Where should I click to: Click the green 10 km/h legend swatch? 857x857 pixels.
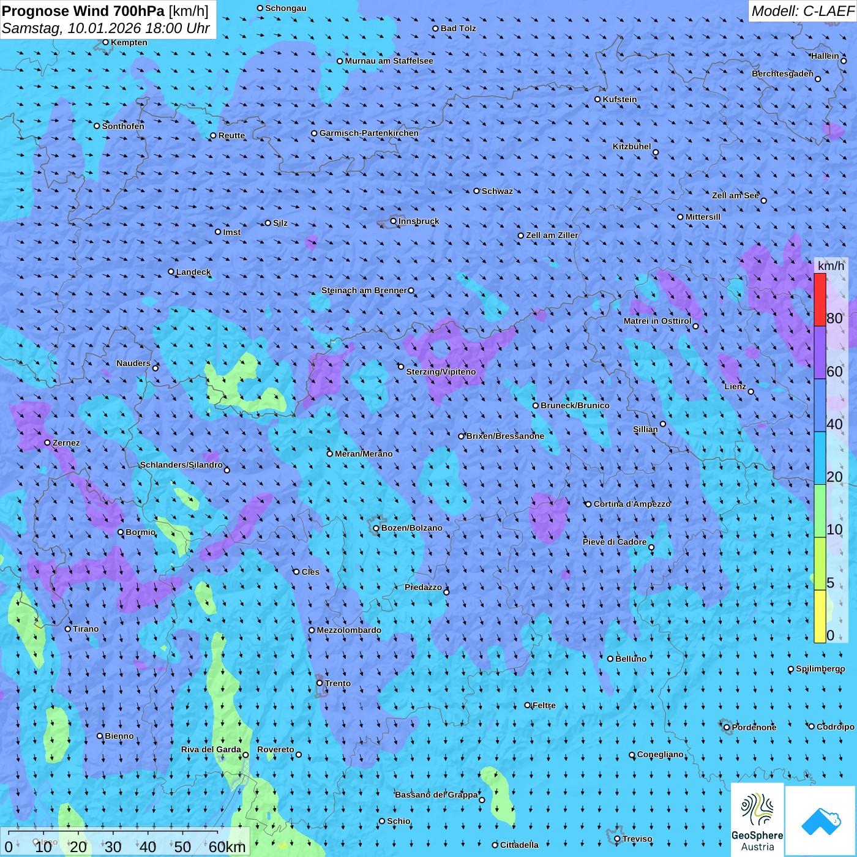820,511
